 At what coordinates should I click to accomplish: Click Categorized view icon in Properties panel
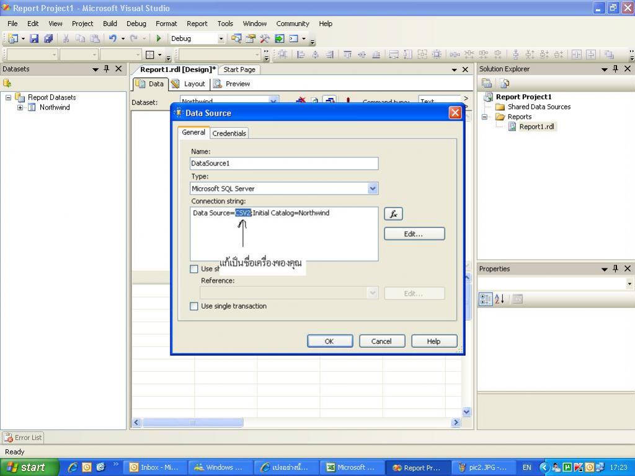[x=485, y=299]
